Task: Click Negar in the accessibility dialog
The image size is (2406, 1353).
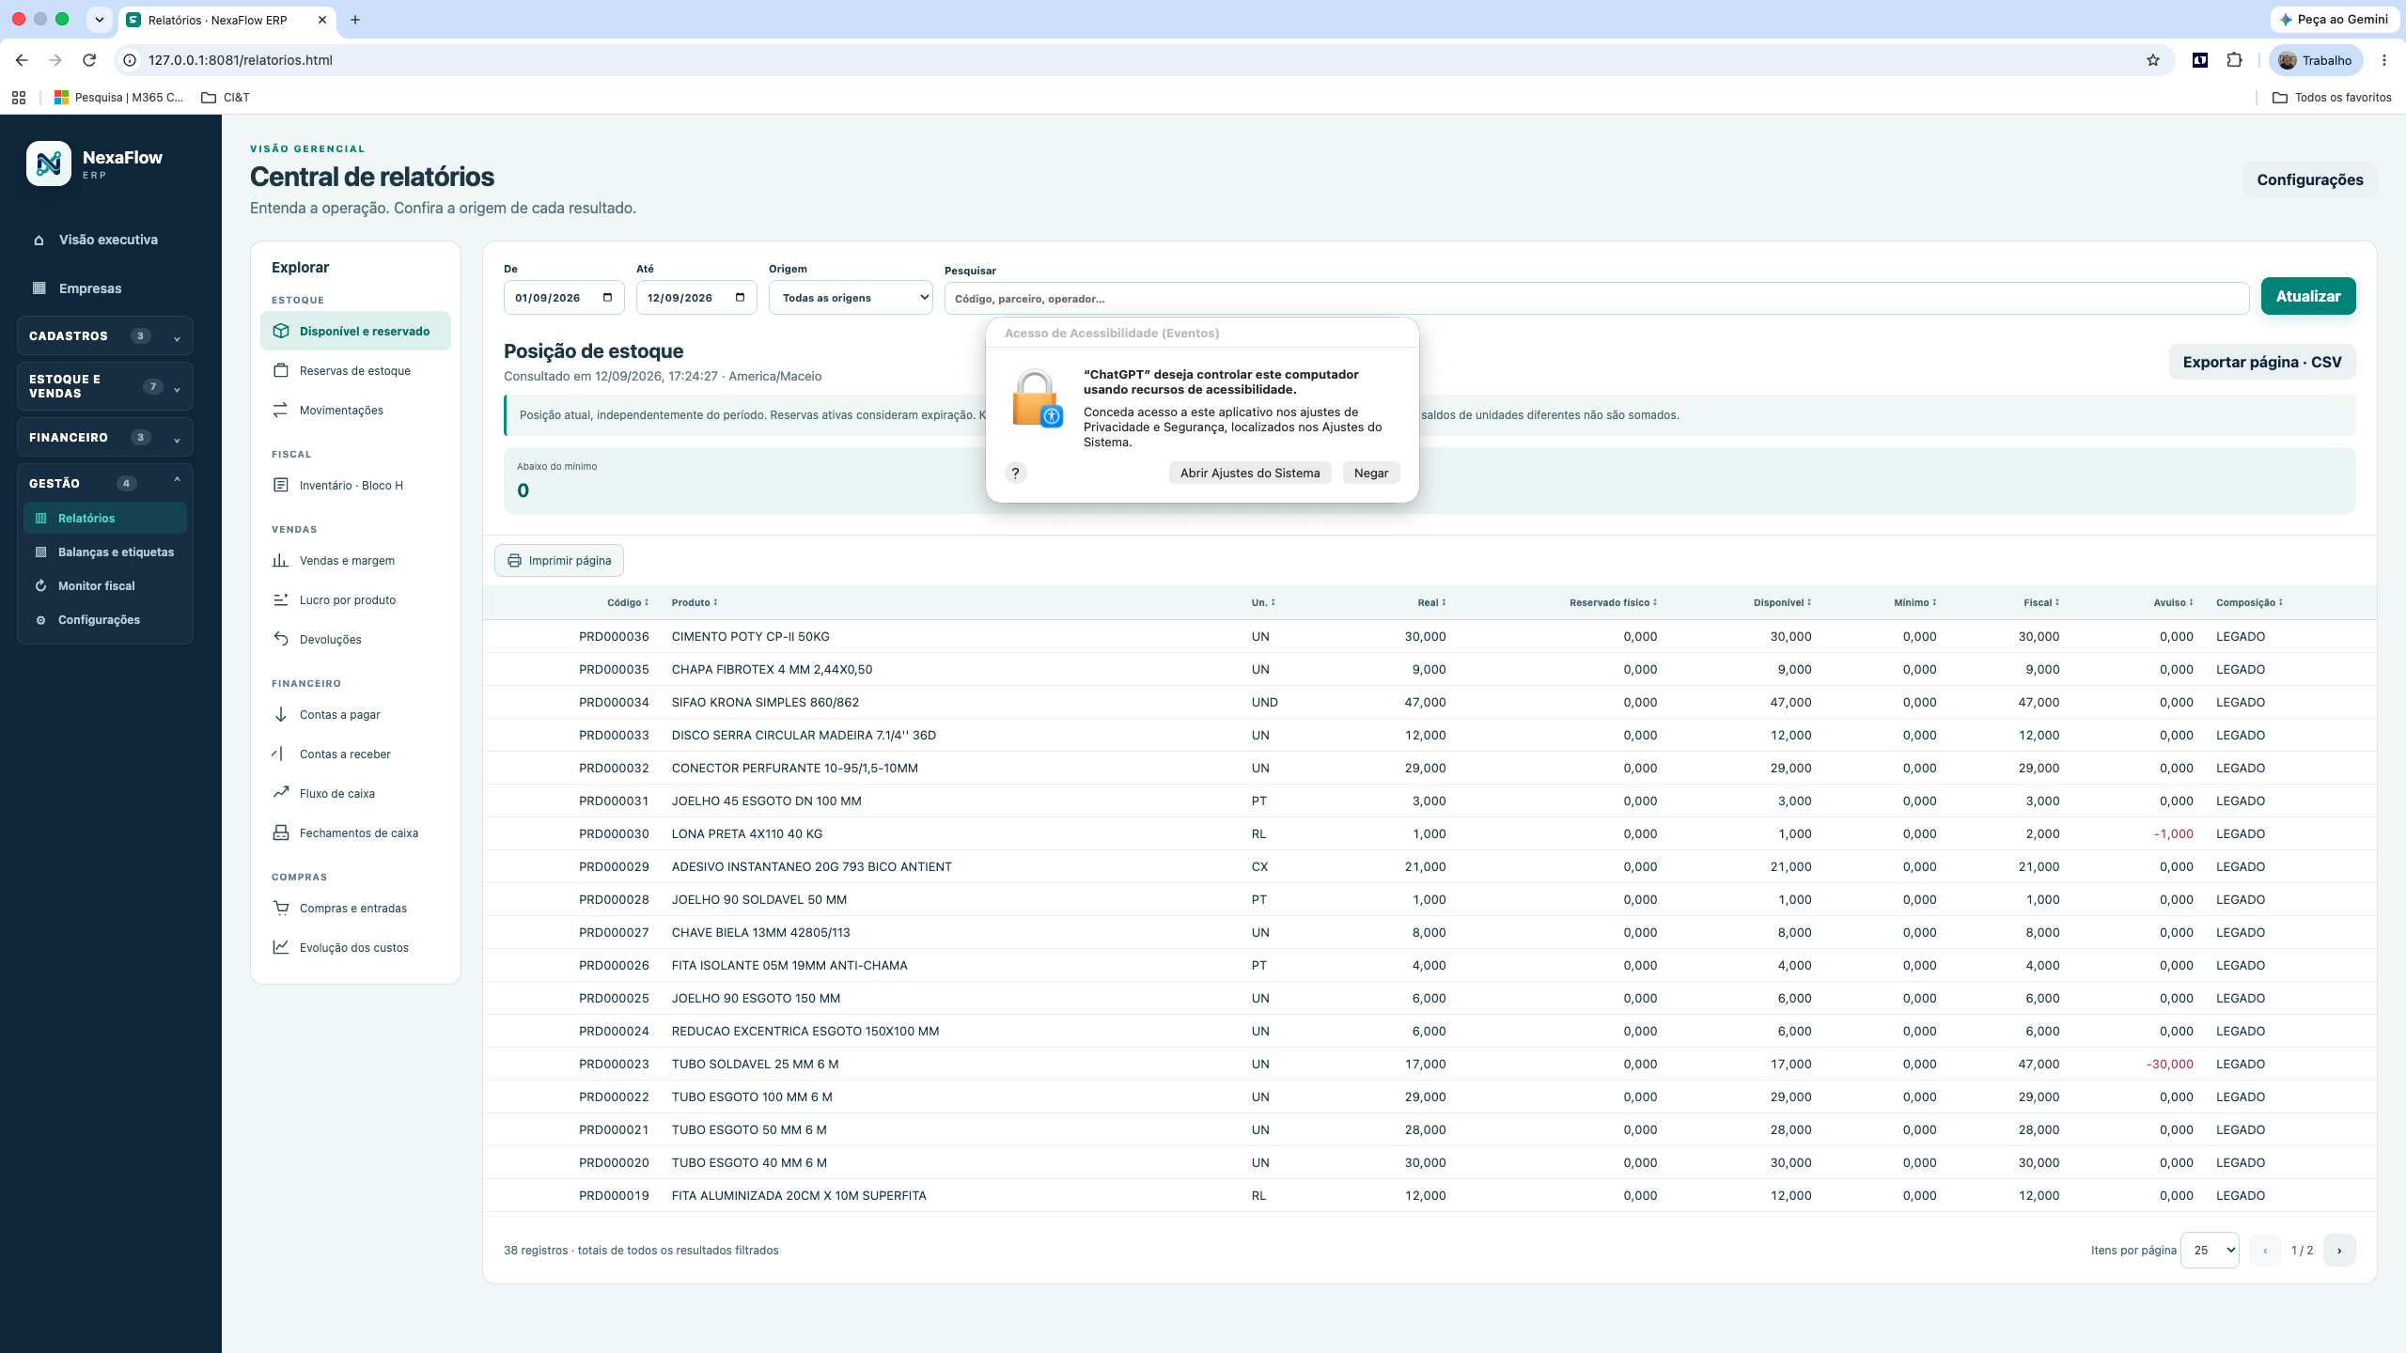Action: (x=1371, y=474)
